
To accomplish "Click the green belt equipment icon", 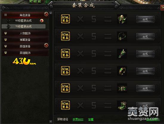I will (x=122, y=88).
